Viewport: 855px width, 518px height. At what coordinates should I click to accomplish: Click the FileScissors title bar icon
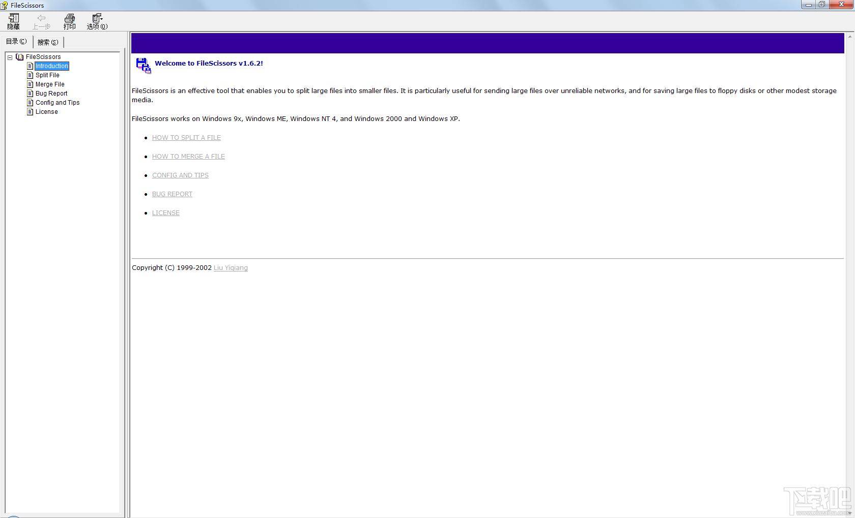pos(4,6)
